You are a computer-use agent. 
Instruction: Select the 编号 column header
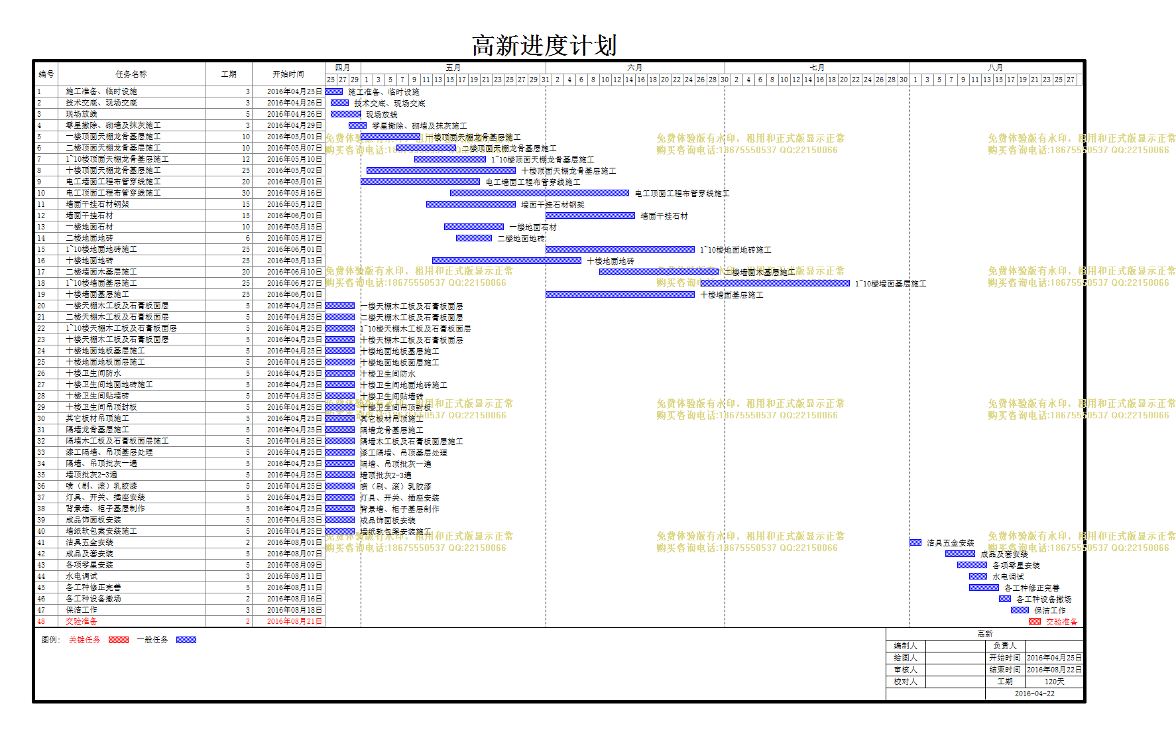46,74
